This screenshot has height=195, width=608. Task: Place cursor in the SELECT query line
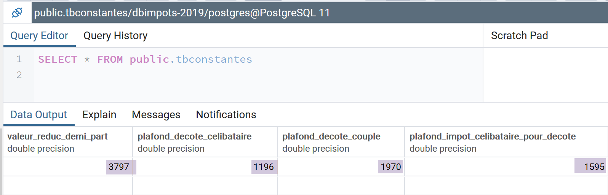tap(145, 60)
